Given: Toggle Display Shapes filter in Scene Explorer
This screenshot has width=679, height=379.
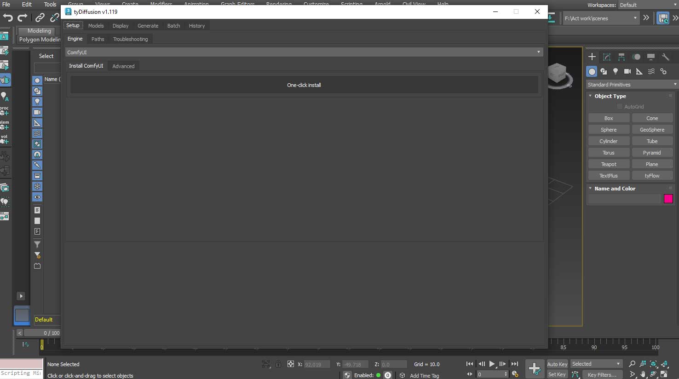Looking at the screenshot, I should pyautogui.click(x=37, y=91).
